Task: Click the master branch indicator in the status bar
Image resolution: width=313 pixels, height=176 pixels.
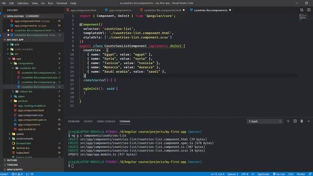Action: (4, 174)
